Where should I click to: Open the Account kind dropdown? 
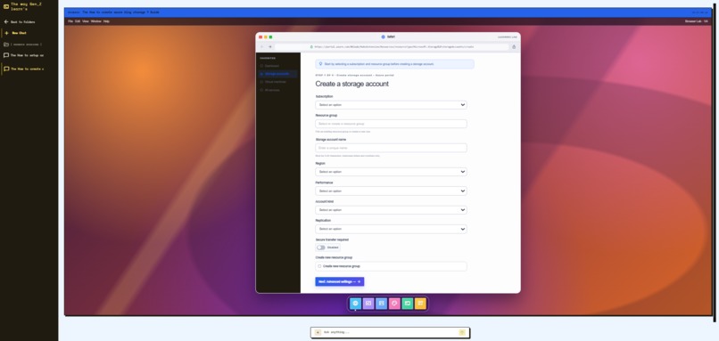coord(391,209)
